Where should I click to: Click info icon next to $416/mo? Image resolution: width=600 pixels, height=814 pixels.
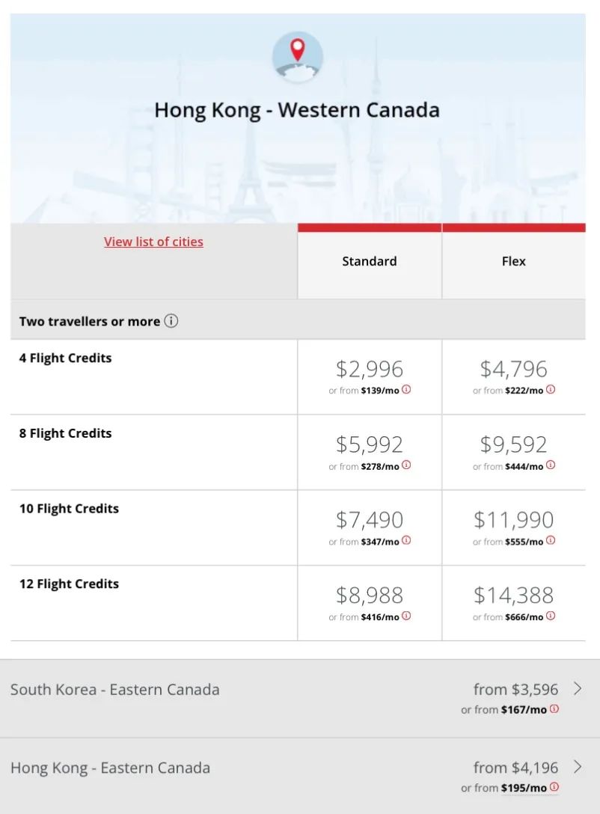click(x=406, y=615)
